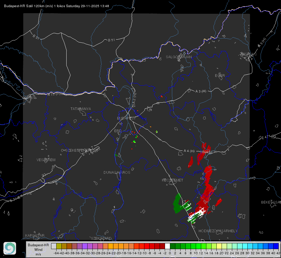Viewport: 281px width, 258px height.
Task: Click the white swatch between -2 and 0
Action: click(x=167, y=246)
